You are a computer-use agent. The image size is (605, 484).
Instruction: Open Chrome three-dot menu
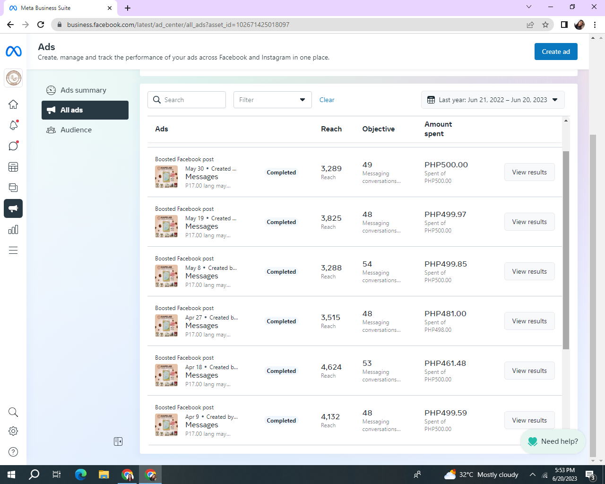pos(595,25)
